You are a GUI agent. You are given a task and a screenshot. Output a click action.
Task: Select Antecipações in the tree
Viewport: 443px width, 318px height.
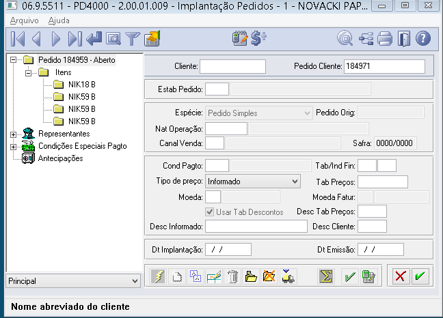click(x=60, y=158)
